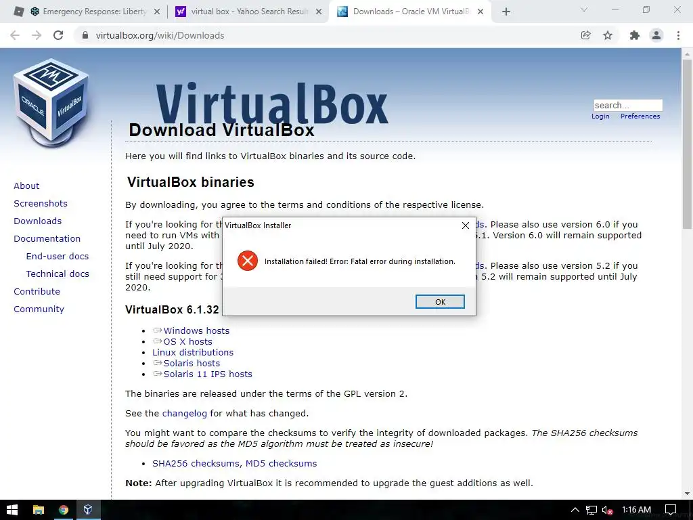
Task: Click the red error icon in dialog
Action: (248, 261)
